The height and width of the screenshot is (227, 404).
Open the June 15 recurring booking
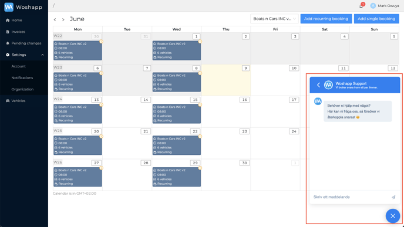pyautogui.click(x=177, y=114)
